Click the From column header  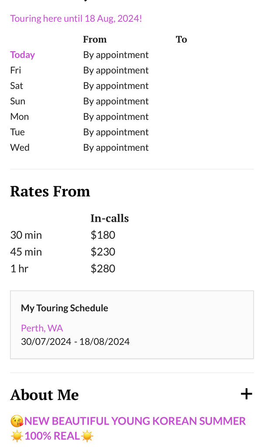[95, 39]
